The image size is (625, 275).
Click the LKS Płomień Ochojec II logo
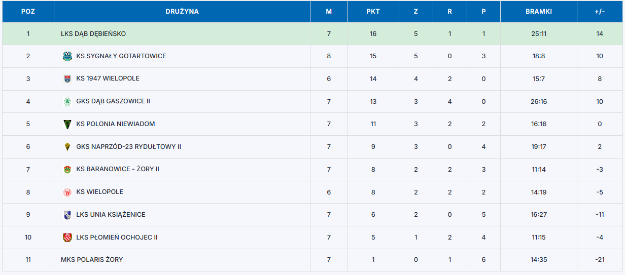(67, 237)
